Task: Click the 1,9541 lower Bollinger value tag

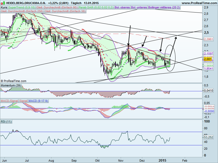Action: point(208,68)
